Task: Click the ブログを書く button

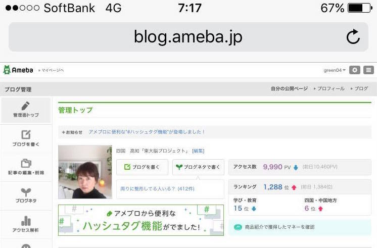Action: tap(142, 167)
